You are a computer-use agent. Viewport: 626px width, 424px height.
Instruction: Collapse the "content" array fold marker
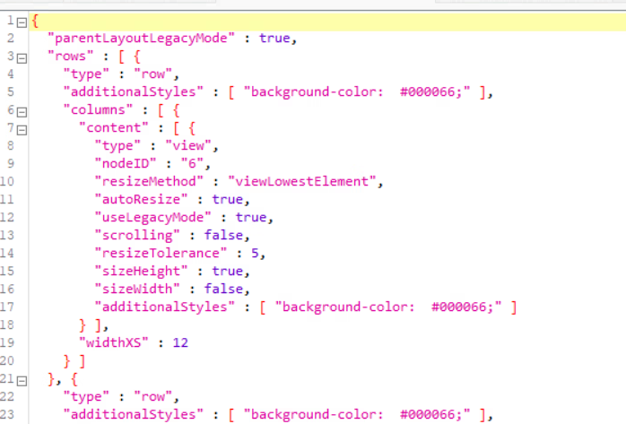(22, 128)
